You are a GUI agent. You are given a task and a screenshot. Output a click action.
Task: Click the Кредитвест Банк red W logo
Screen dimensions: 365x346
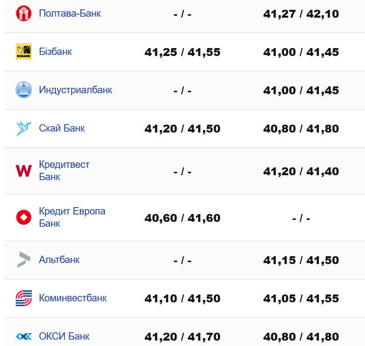[24, 171]
